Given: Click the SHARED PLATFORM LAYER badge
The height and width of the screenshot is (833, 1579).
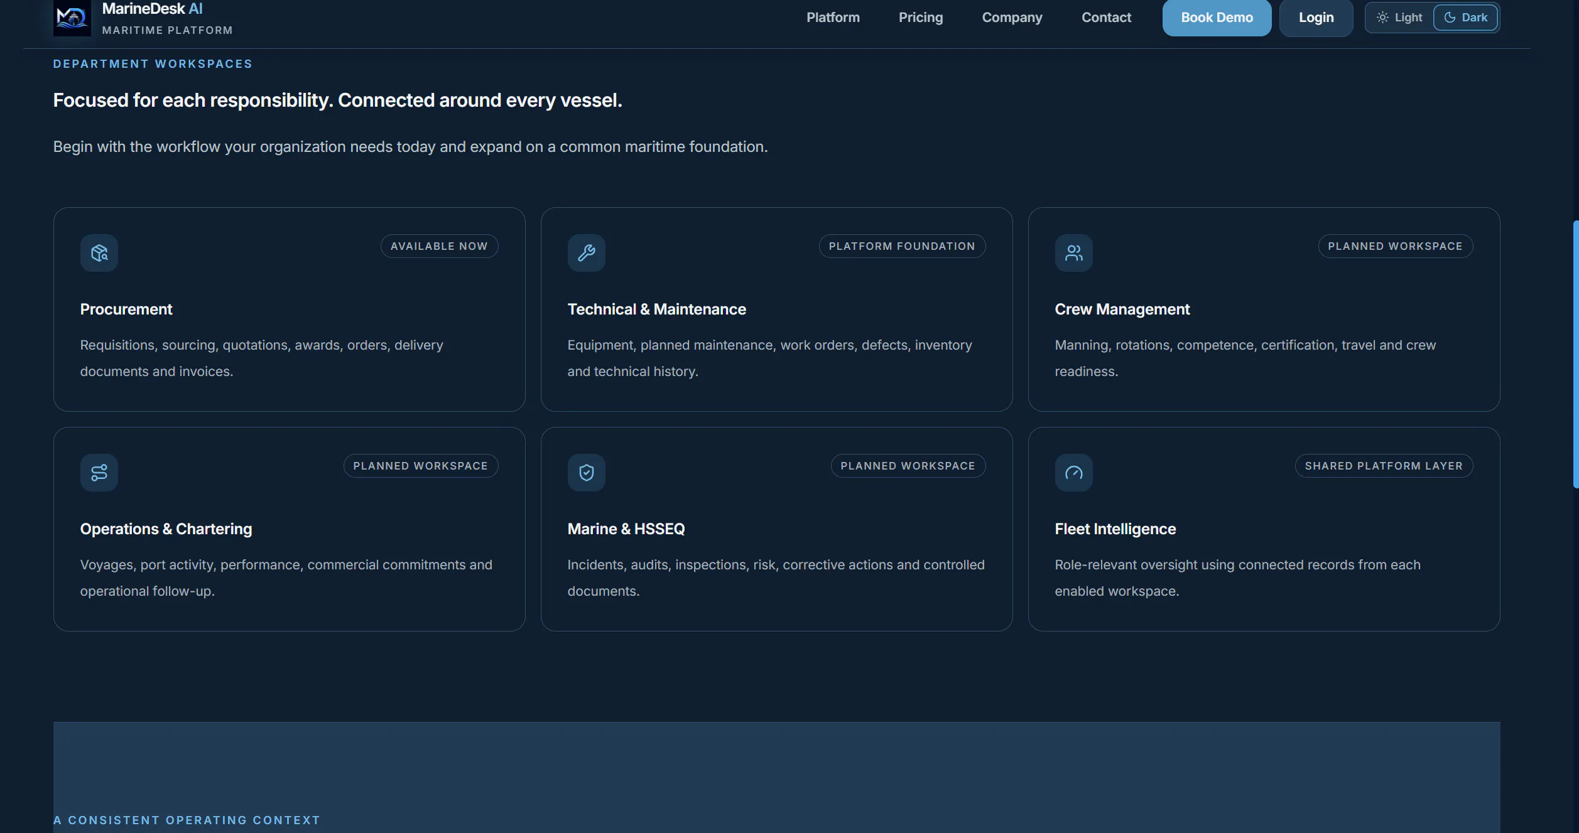Looking at the screenshot, I should [x=1384, y=466].
